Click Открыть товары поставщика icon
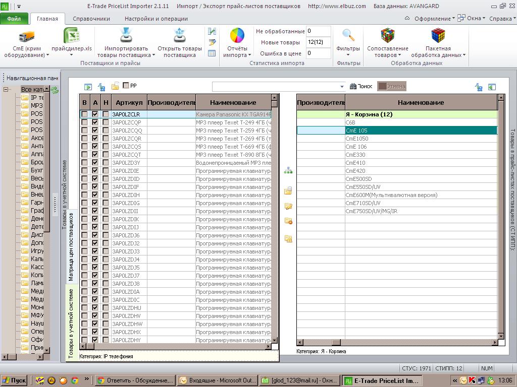Screen dimensions: 517x387 click(x=179, y=35)
